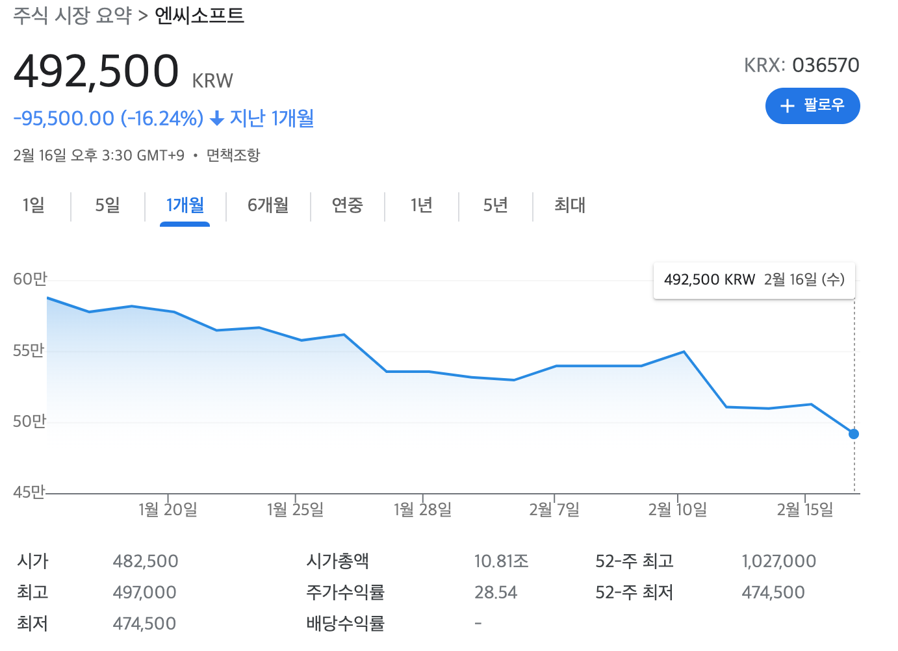This screenshot has height=651, width=898.
Task: Click the 주식 시장 요약 breadcrumb
Action: click(73, 16)
